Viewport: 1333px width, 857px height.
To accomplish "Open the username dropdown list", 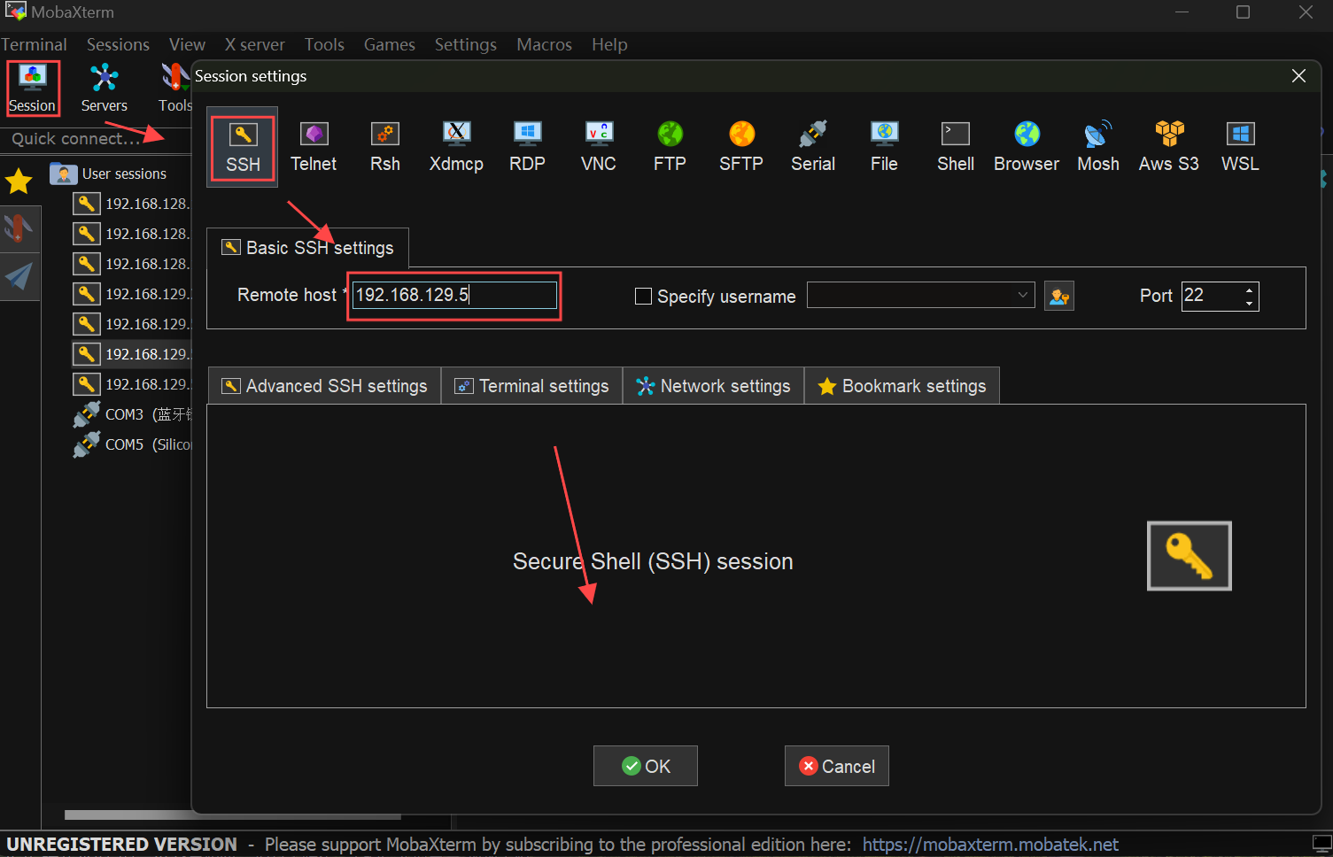I will pyautogui.click(x=1023, y=295).
